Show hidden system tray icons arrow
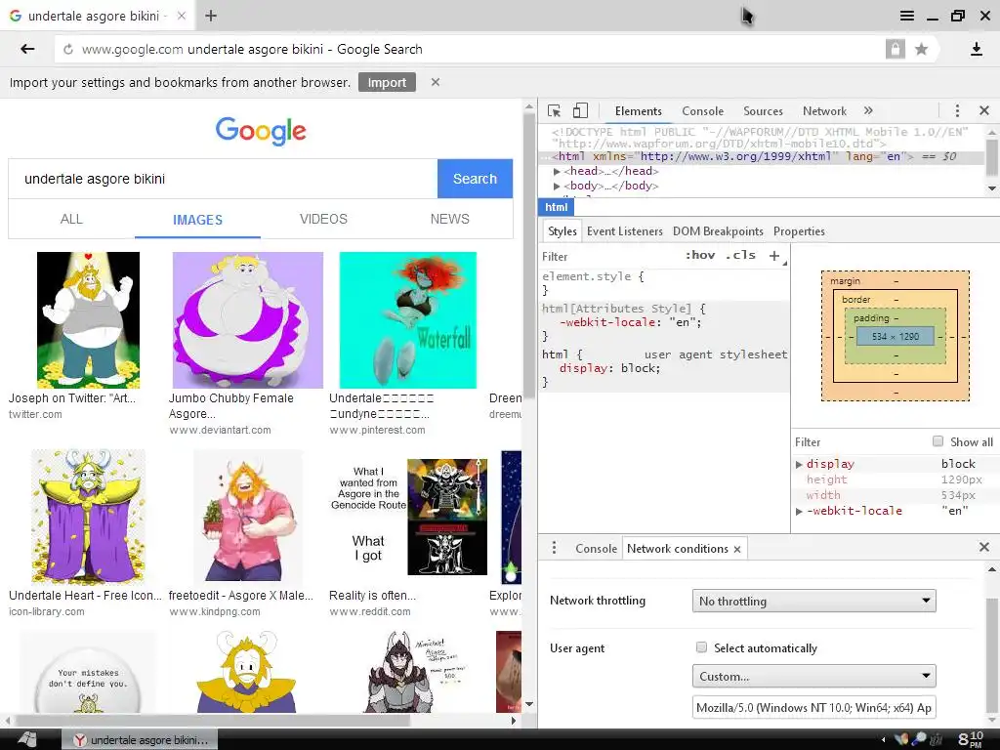This screenshot has height=750, width=1000. point(883,740)
